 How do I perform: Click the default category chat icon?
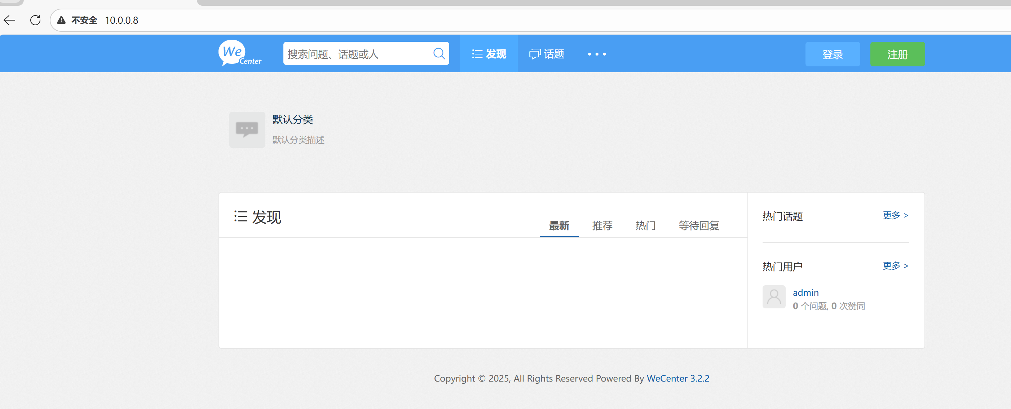coord(247,129)
